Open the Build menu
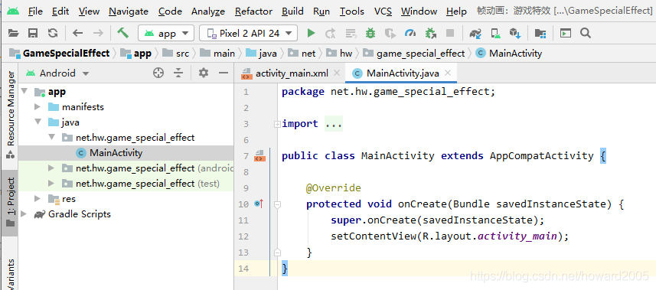The width and height of the screenshot is (656, 290). coord(292,11)
